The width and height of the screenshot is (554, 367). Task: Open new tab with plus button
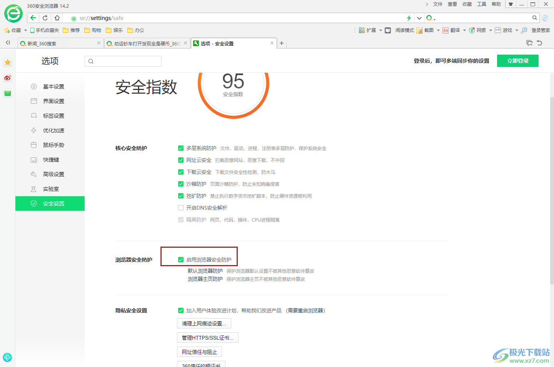coord(282,43)
